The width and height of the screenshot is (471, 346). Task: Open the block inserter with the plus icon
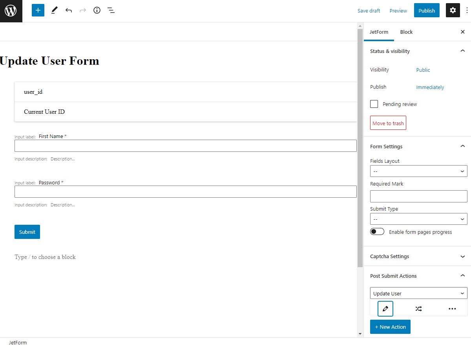[x=38, y=10]
